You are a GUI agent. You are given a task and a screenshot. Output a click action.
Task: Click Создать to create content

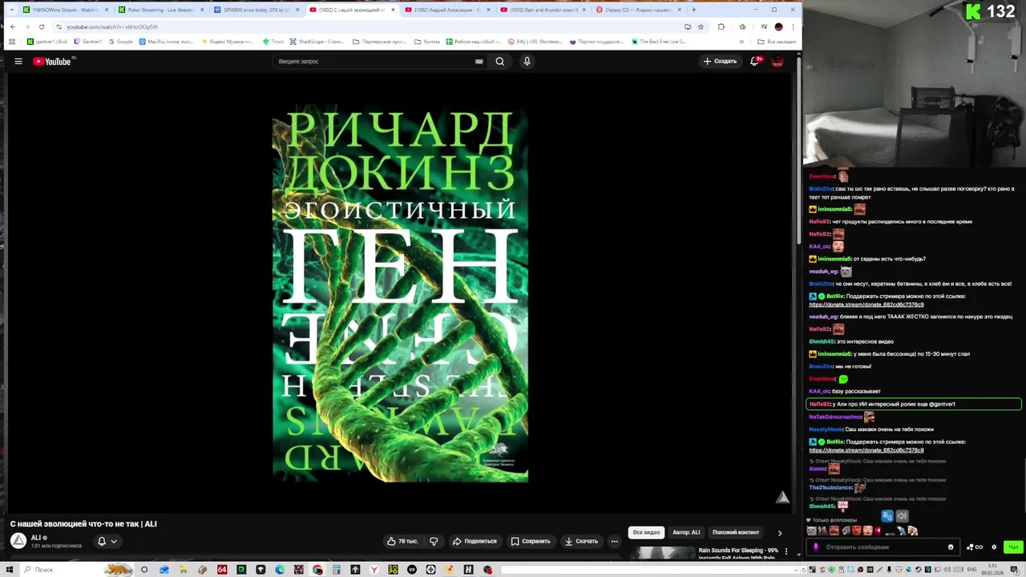tap(720, 61)
